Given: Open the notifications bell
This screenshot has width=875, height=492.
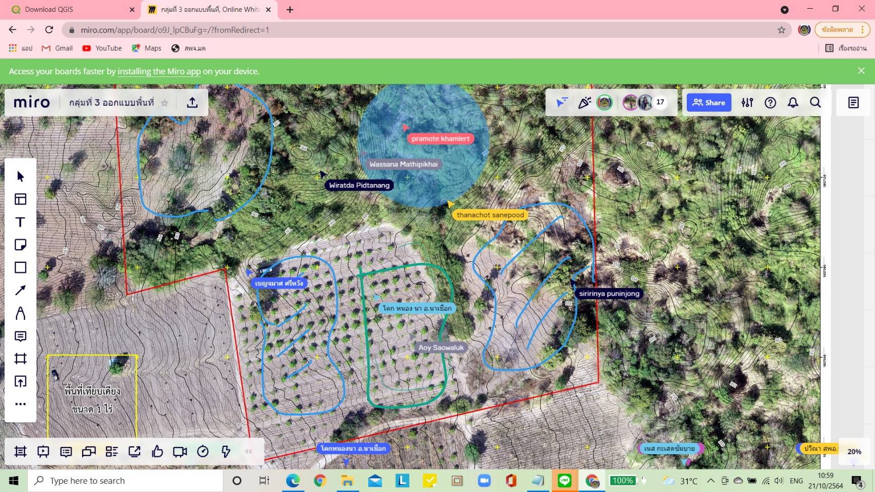Looking at the screenshot, I should [793, 102].
